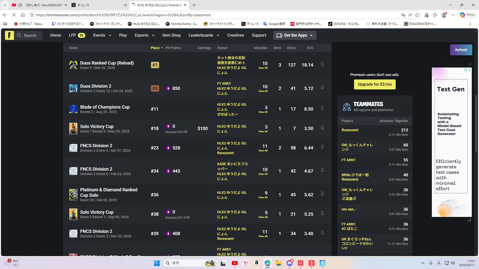Click the Windows taskbar search box
479x269 pixels.
(190, 263)
